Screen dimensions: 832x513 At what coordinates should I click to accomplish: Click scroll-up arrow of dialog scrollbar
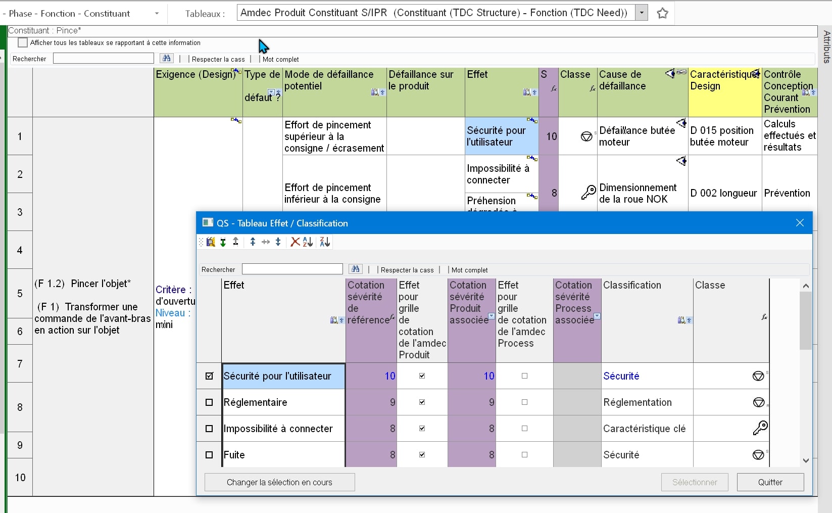pos(806,286)
